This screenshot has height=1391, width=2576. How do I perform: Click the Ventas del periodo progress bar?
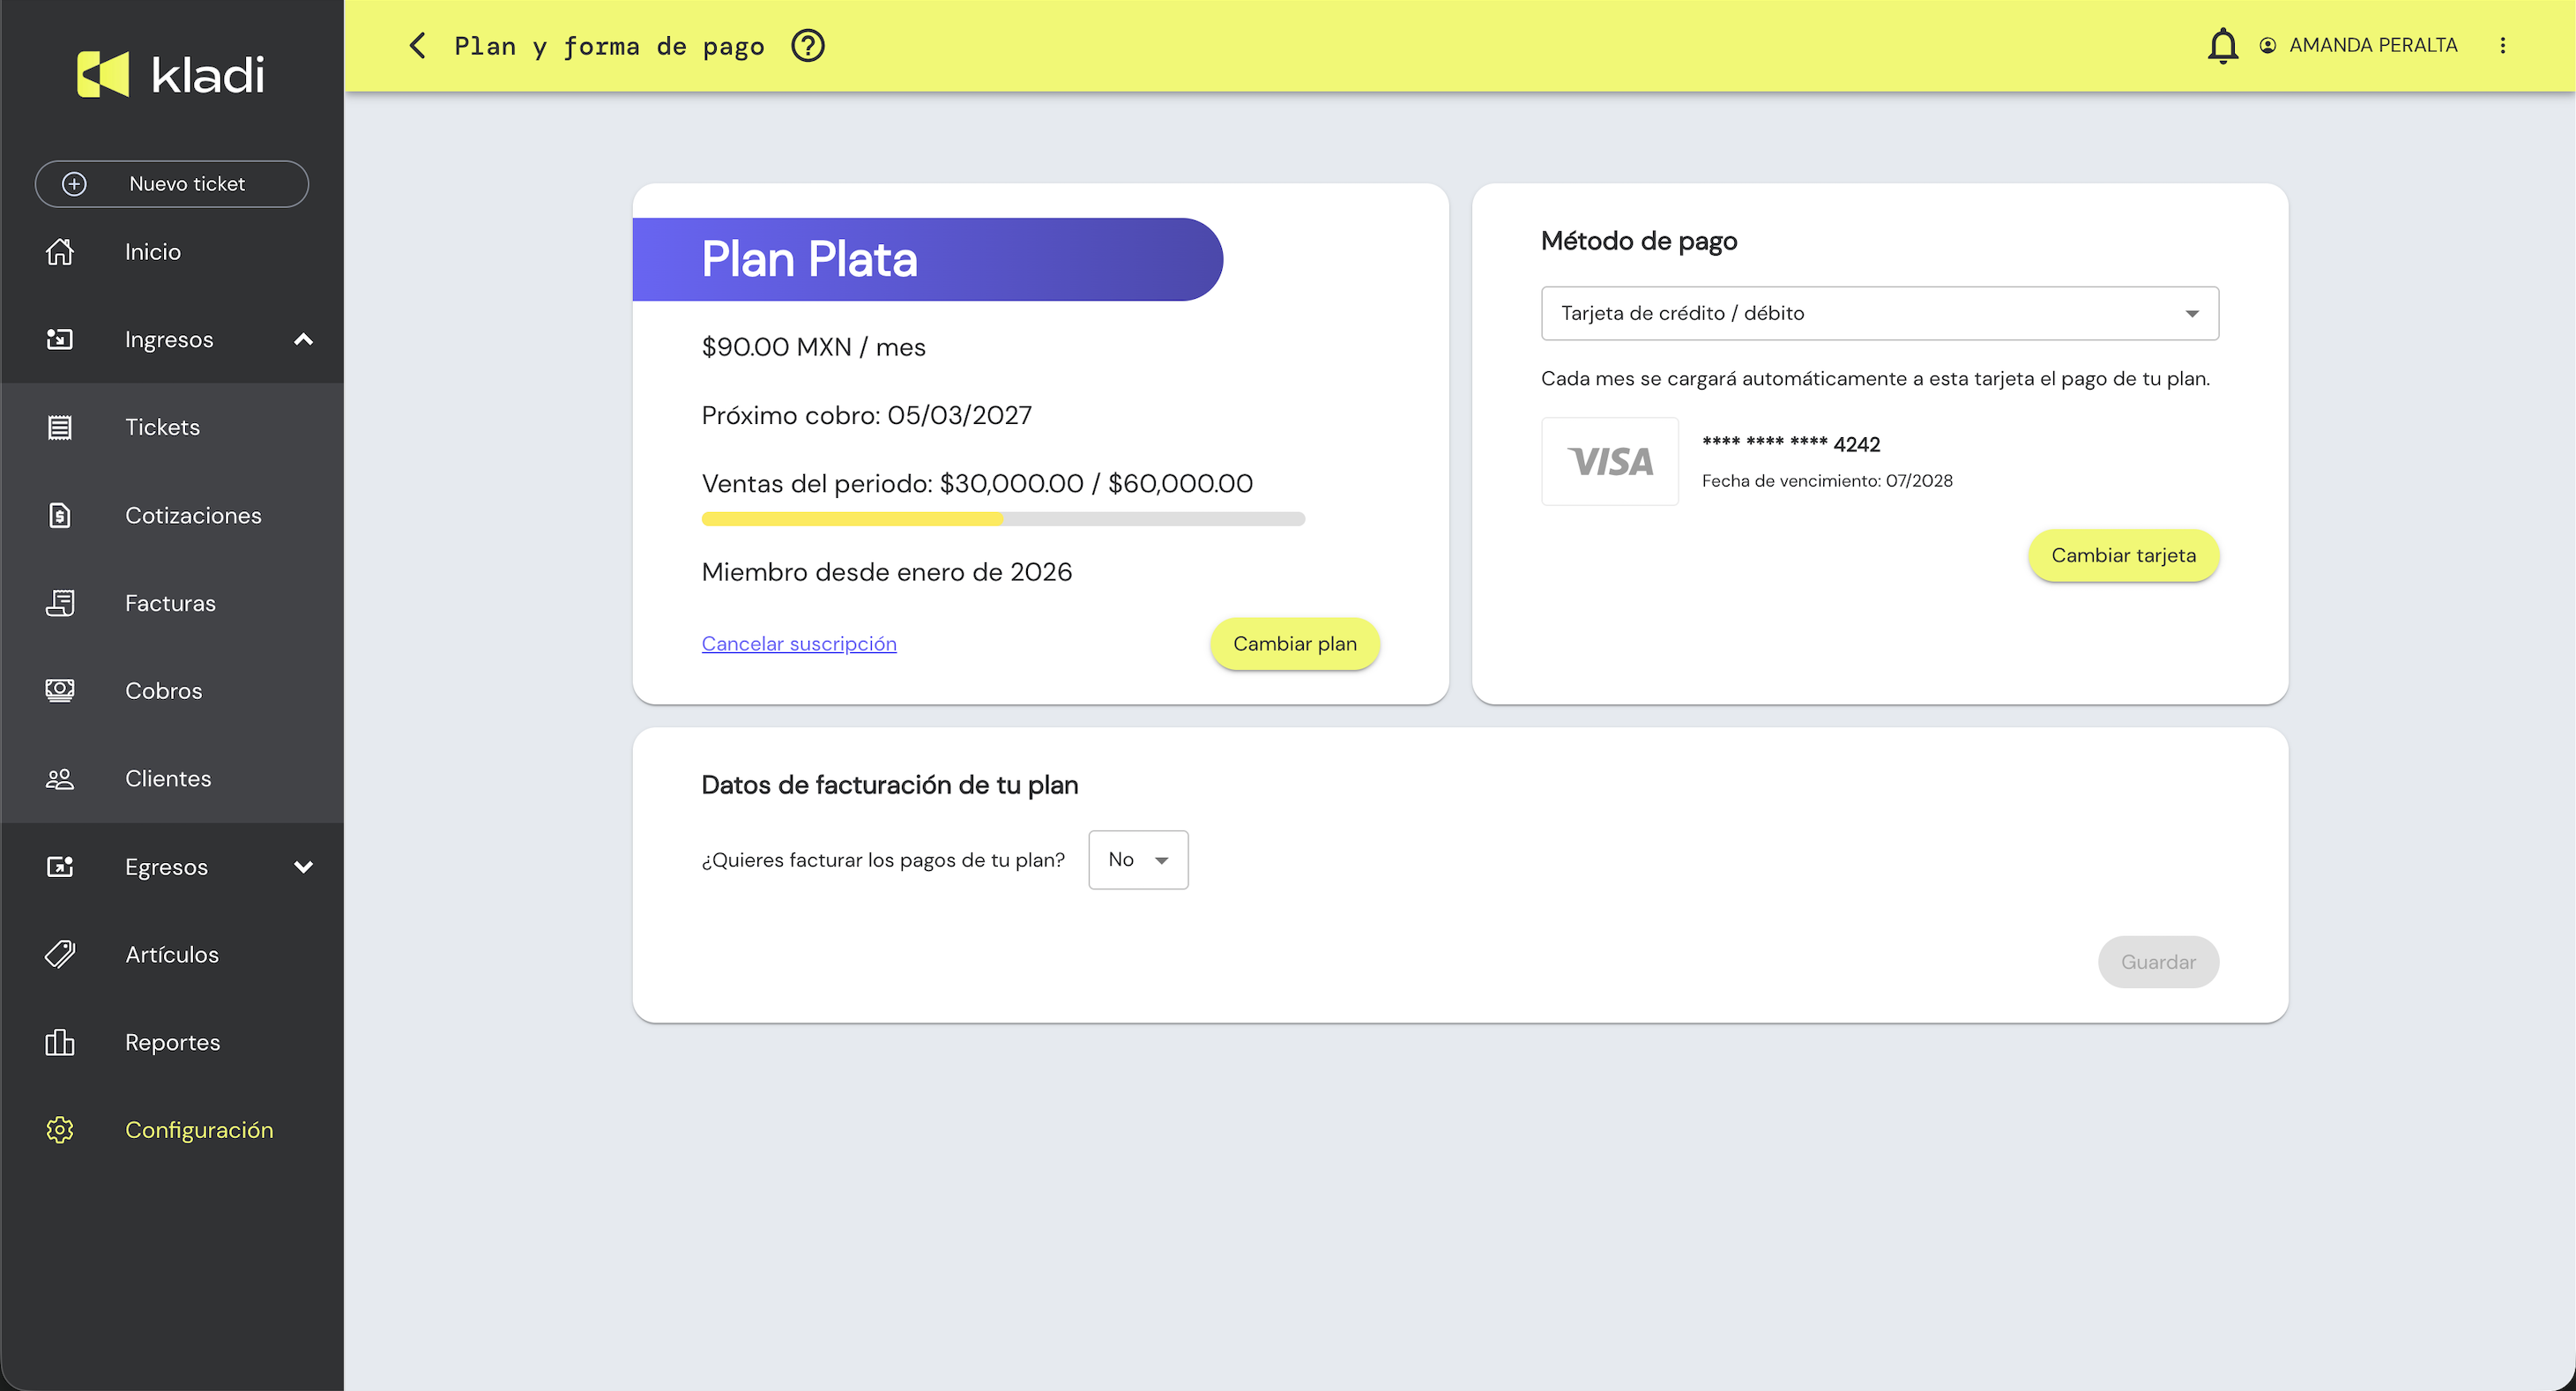(x=1002, y=519)
